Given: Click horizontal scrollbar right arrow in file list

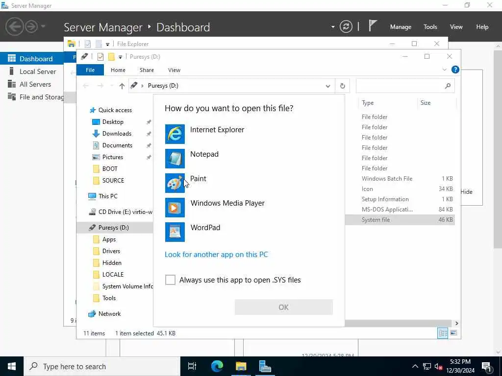Looking at the screenshot, I should 456,323.
